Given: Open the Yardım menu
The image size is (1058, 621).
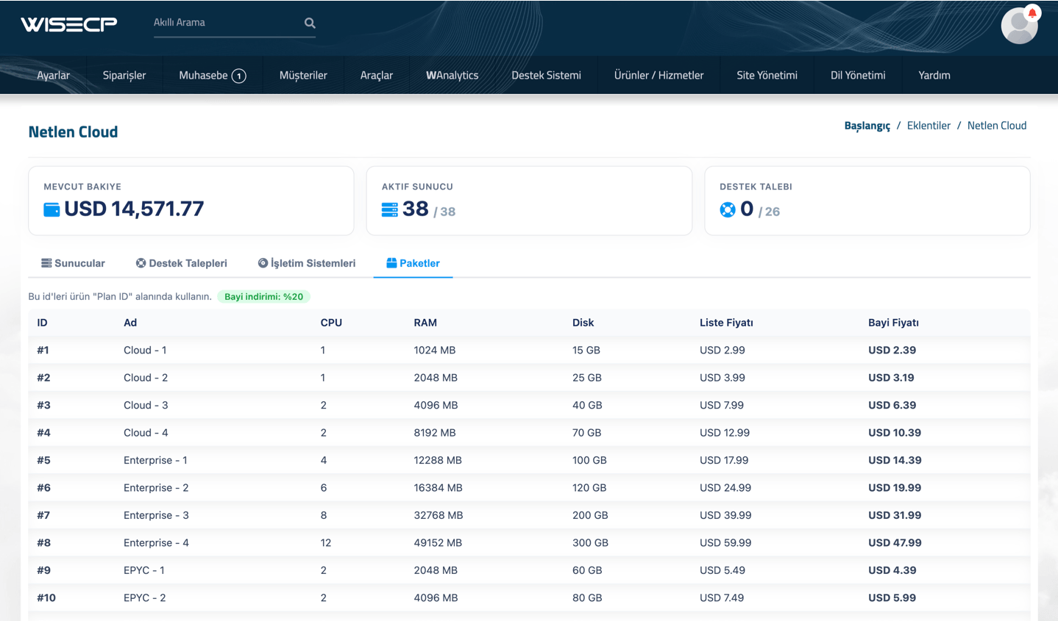Looking at the screenshot, I should (x=934, y=75).
